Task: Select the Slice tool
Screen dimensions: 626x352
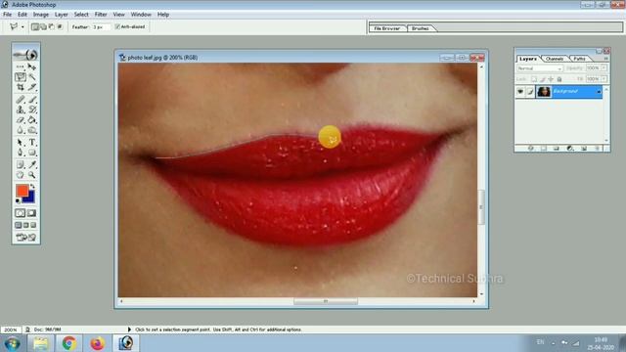Action: (x=32, y=87)
